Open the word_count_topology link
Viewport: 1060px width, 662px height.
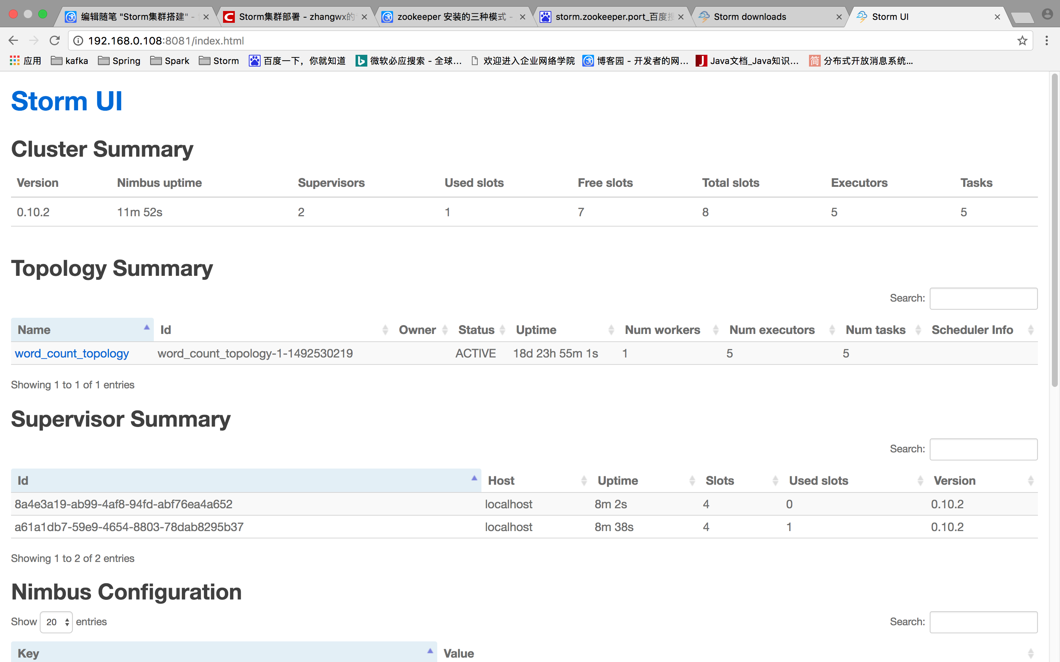[72, 353]
